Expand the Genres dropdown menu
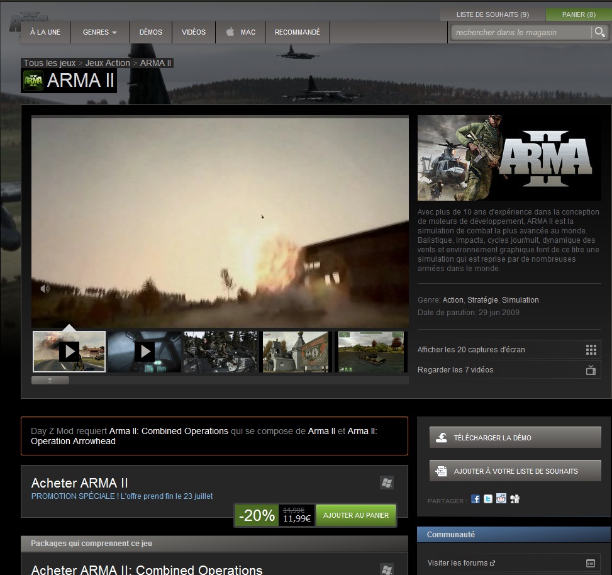The width and height of the screenshot is (612, 575). coord(100,32)
